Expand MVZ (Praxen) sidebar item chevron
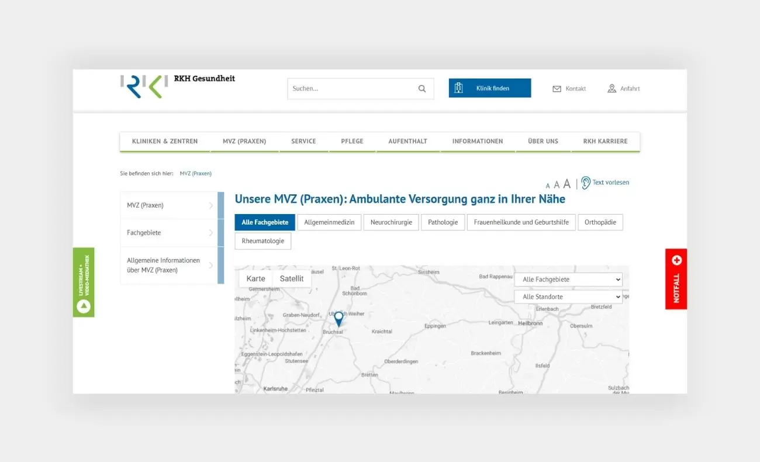The image size is (760, 462). coord(211,205)
